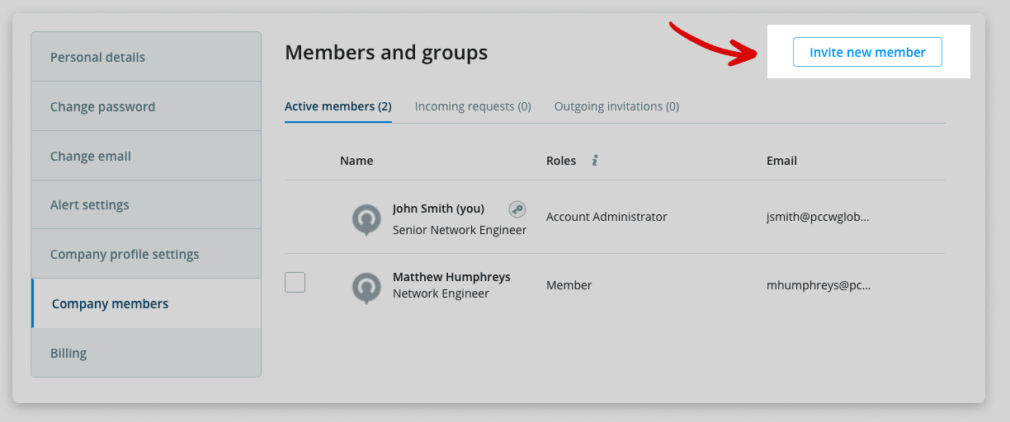Click the admin key icon beside John Smith

[517, 209]
